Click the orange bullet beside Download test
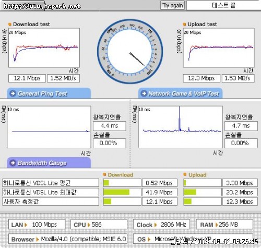The width and height of the screenshot is (261, 248). tap(10, 24)
